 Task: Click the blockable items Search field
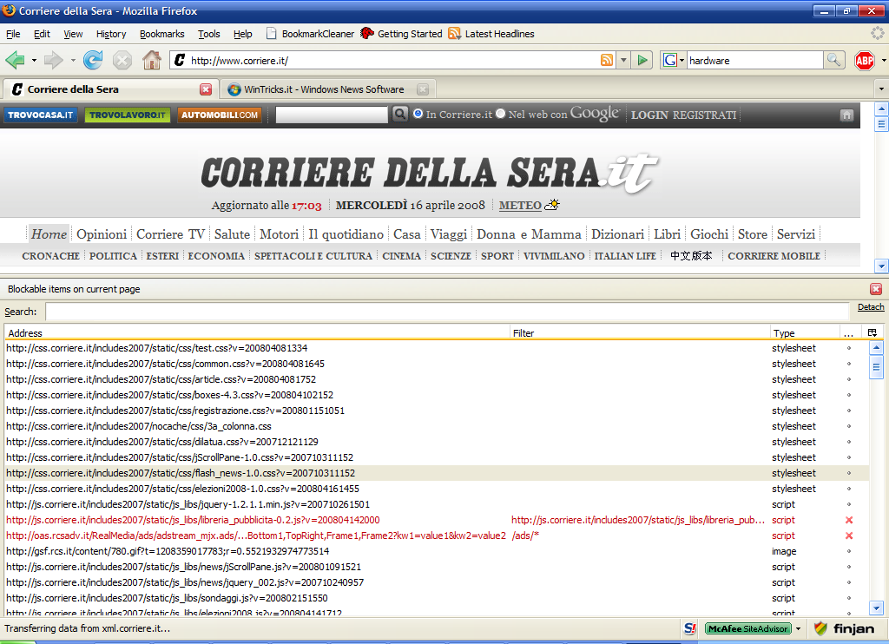pos(447,312)
